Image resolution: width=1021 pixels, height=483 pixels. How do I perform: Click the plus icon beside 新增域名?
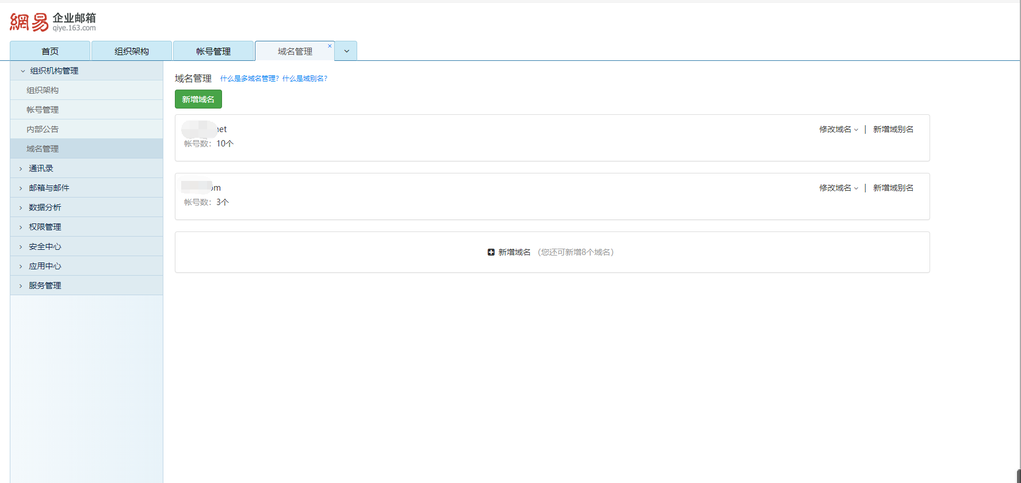491,252
